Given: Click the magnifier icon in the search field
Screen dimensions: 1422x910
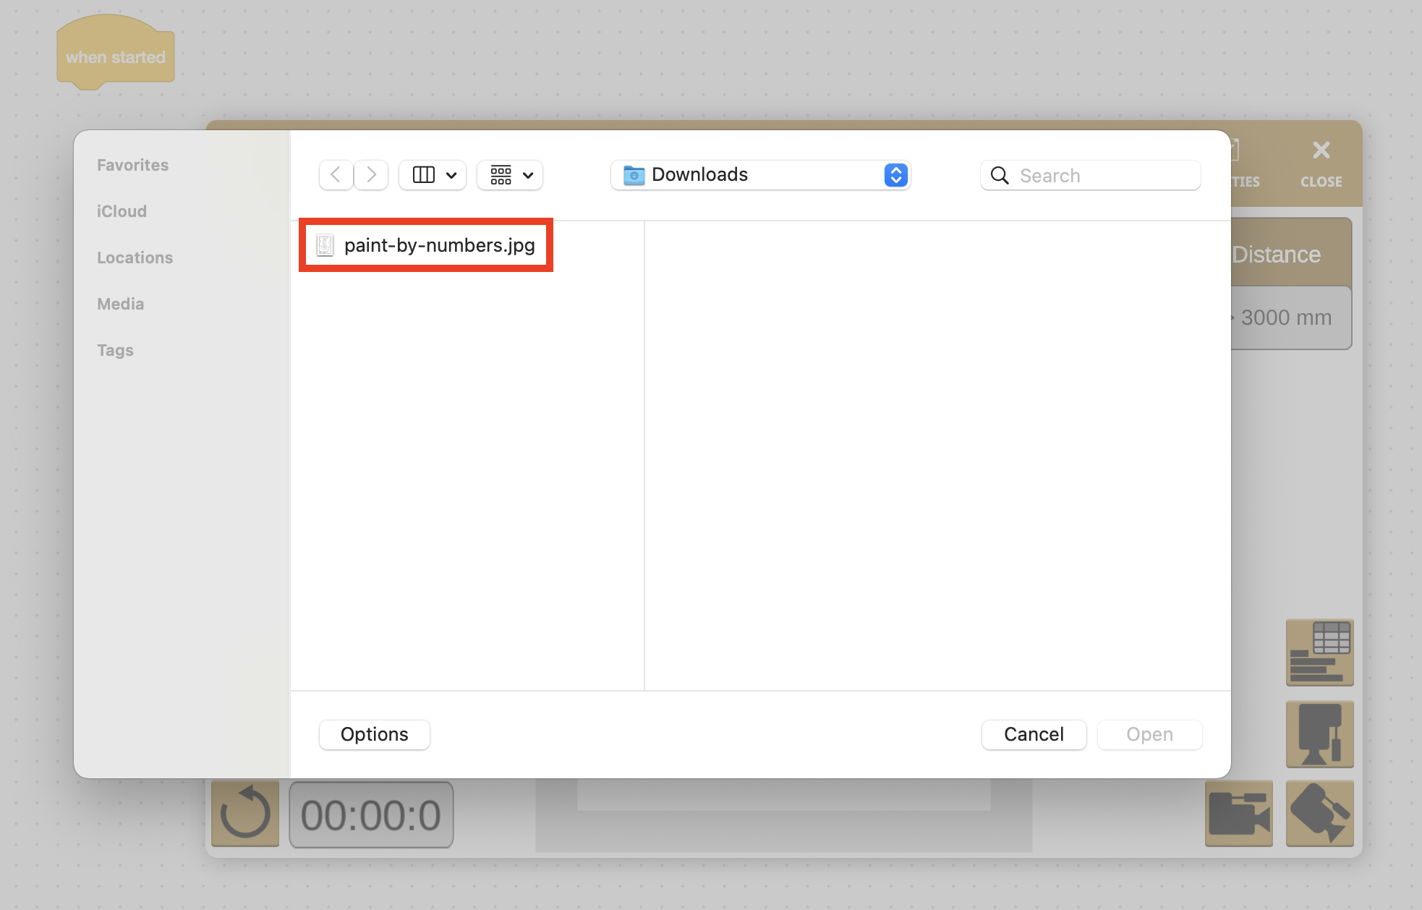Looking at the screenshot, I should coord(999,175).
